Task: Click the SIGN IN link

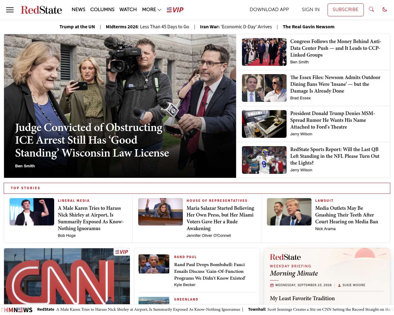Action: (311, 10)
